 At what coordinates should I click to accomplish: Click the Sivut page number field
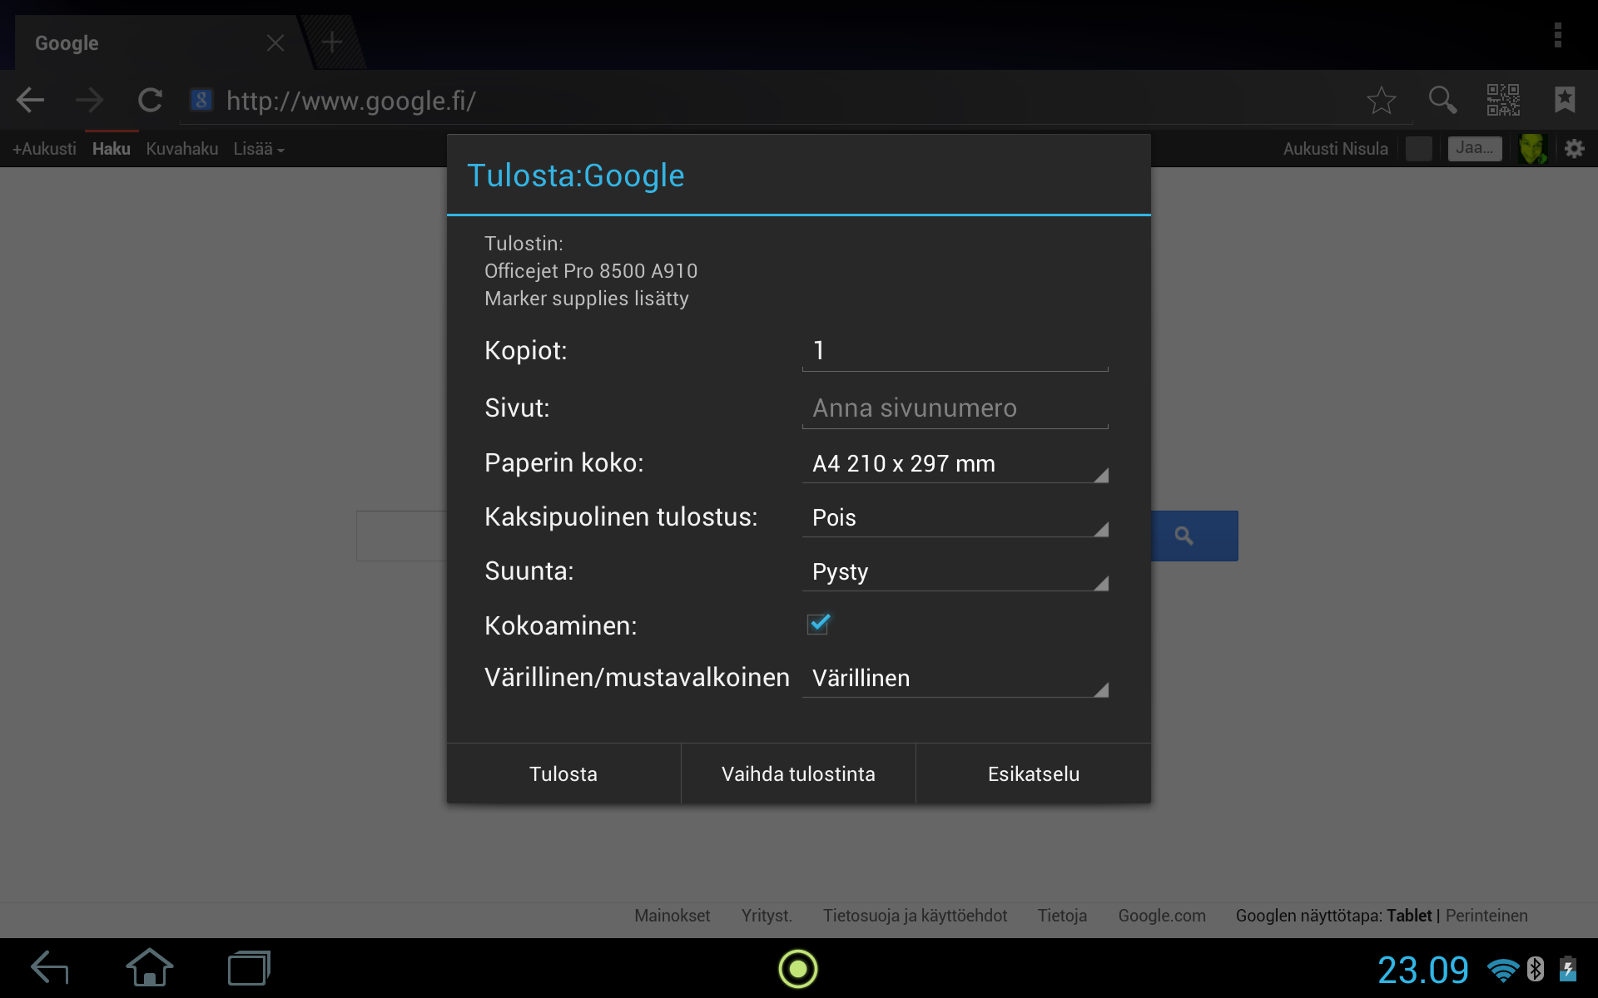tap(955, 408)
